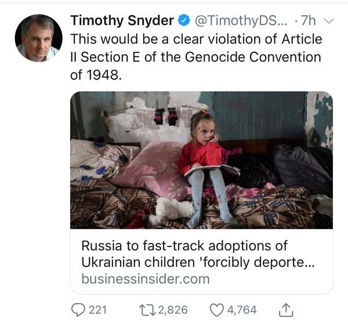Click the tweet text line "This would be a clear violation"

[196, 40]
